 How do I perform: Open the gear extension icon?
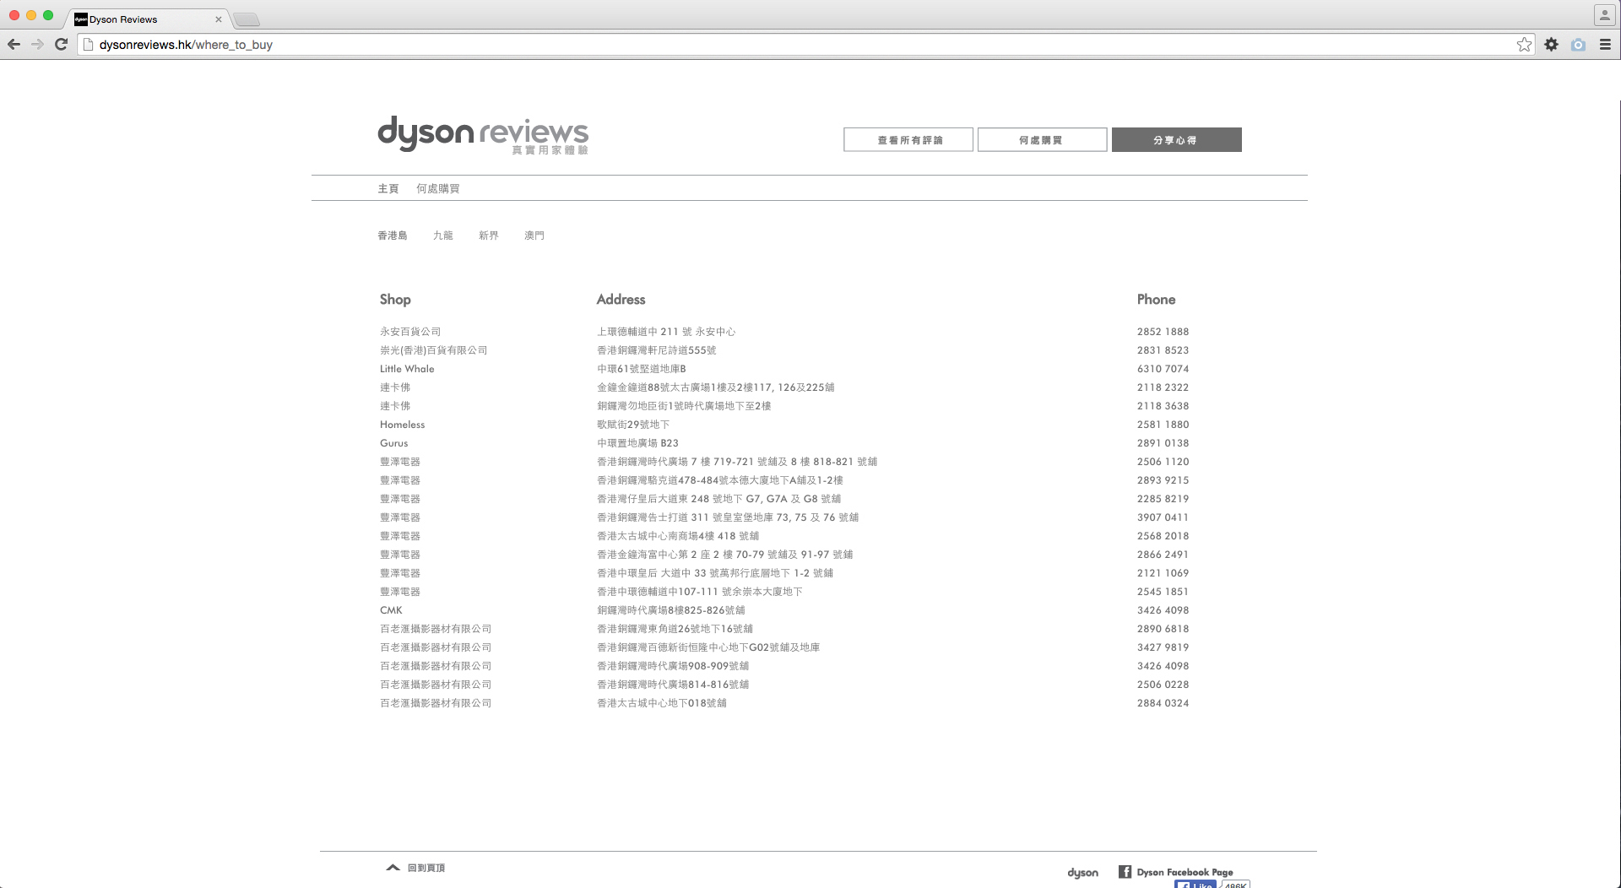click(1551, 45)
